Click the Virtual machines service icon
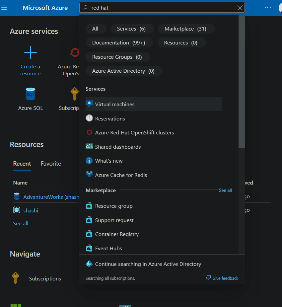Image resolution: width=282 pixels, height=307 pixels. (x=89, y=104)
